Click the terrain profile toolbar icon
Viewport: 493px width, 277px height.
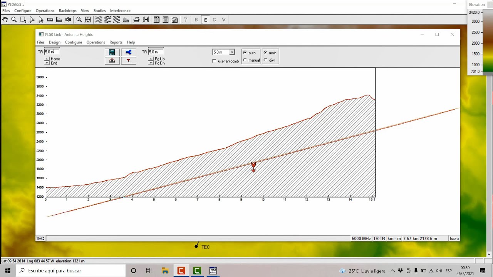pos(59,20)
